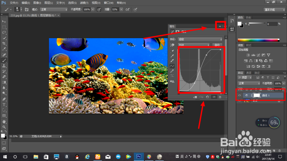This screenshot has height=161, width=287.
Task: Select the Gradient tool
Action: [4, 82]
